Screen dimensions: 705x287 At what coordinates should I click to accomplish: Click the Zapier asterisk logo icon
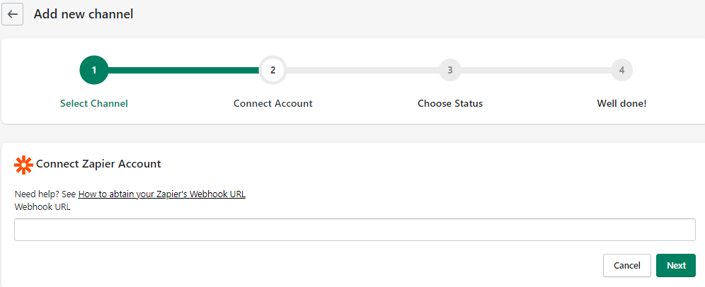[24, 165]
